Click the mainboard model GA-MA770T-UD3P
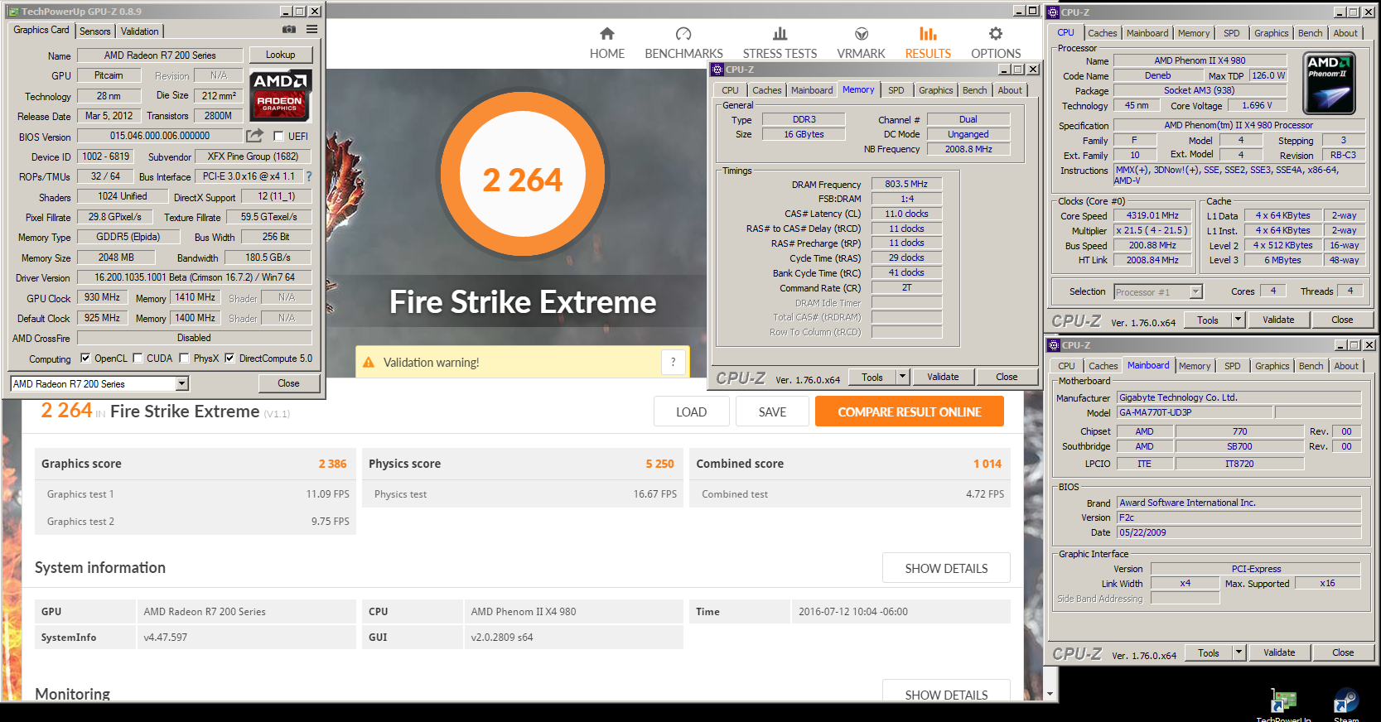Screen dimensions: 1381x722 tap(1195, 412)
